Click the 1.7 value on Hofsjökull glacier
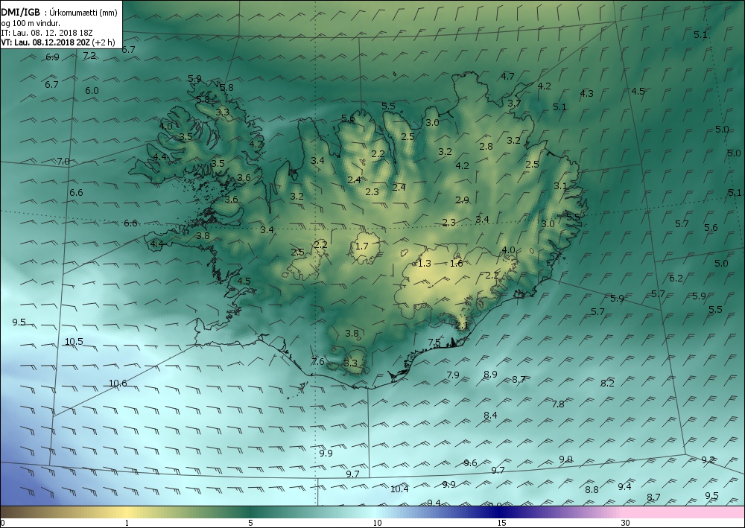The image size is (745, 528). pyautogui.click(x=361, y=246)
